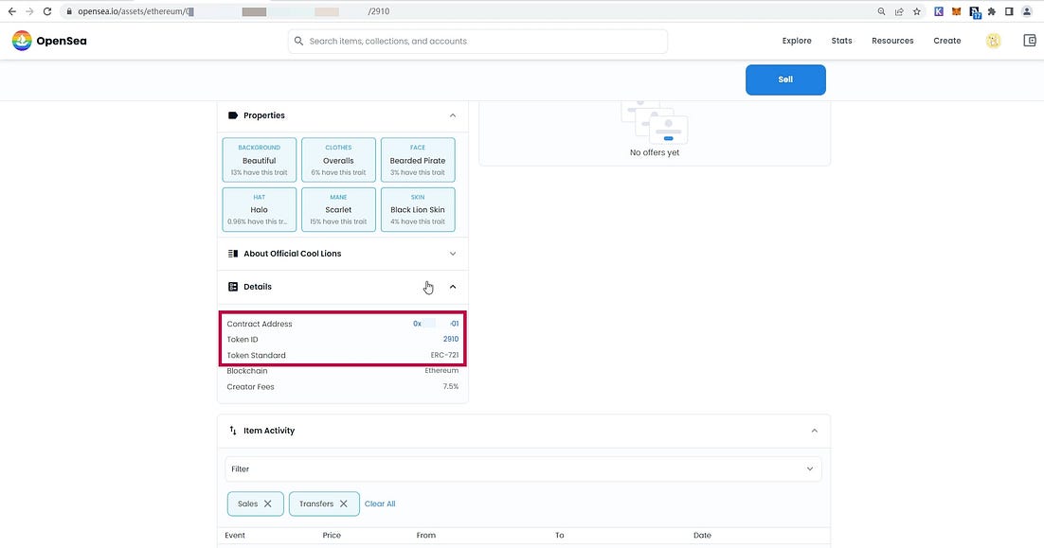Screen dimensions: 1044x548
Task: Click the ERC-721 token standard value
Action: 444,355
